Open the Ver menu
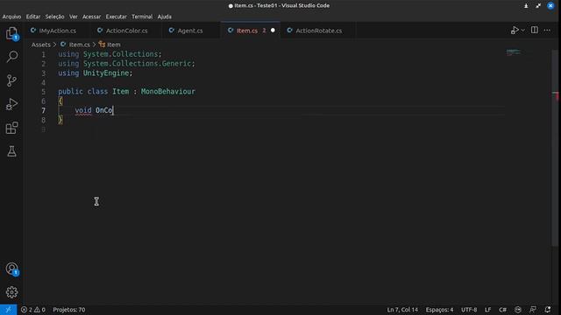Viewport: 561px width, 315px height. (74, 17)
